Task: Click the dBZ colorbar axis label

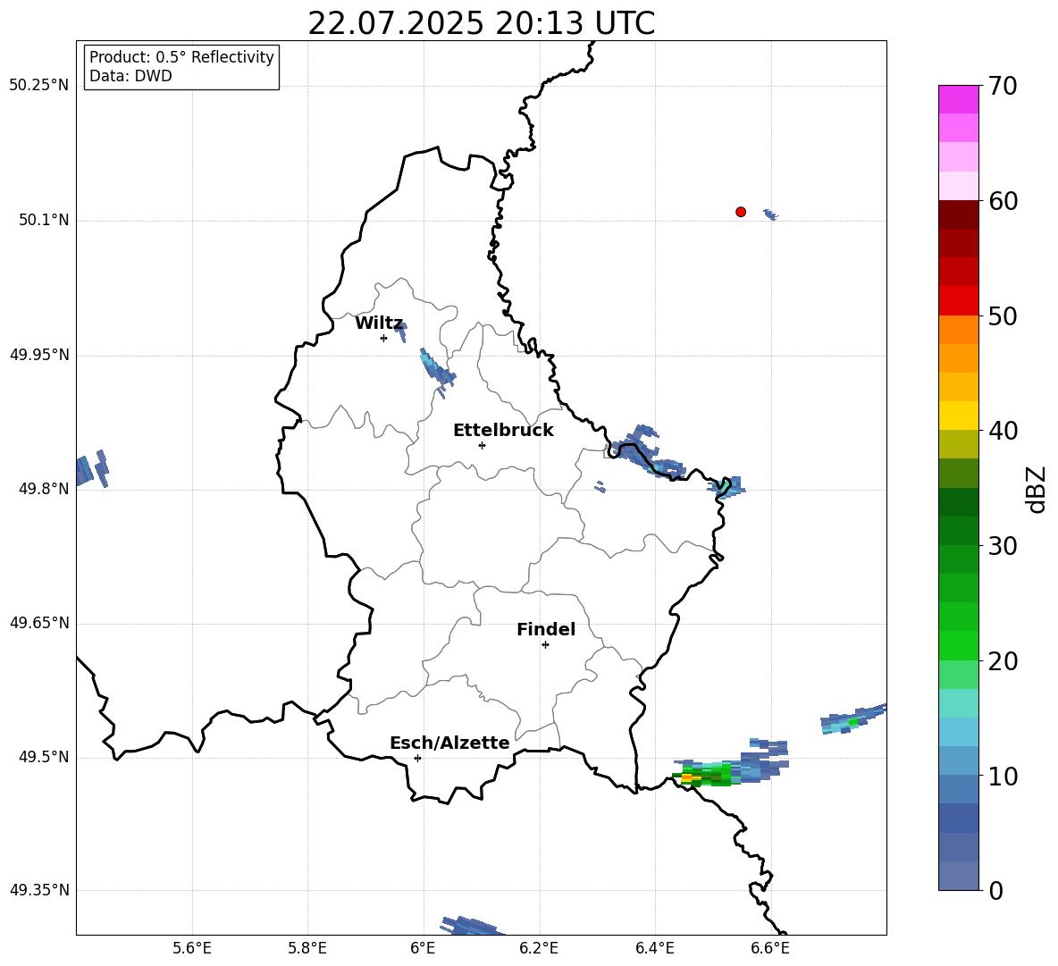Action: [1037, 489]
